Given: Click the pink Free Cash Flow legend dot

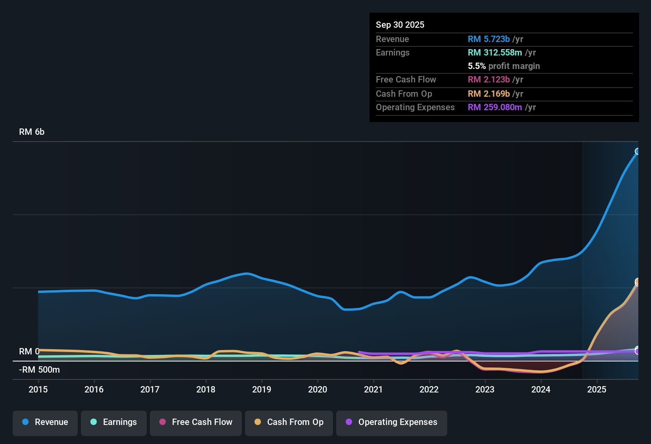Looking at the screenshot, I should (x=162, y=422).
